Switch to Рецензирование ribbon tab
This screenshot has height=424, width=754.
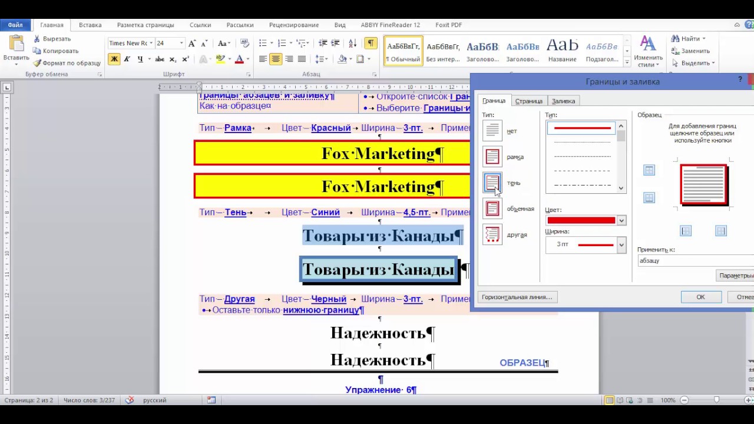[294, 25]
